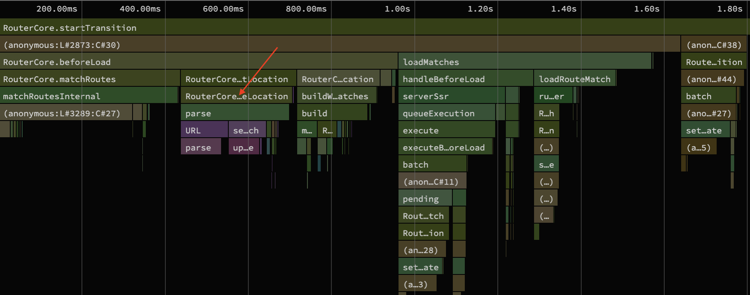Select the Rout…tch frame
The height and width of the screenshot is (295, 750).
pos(424,215)
